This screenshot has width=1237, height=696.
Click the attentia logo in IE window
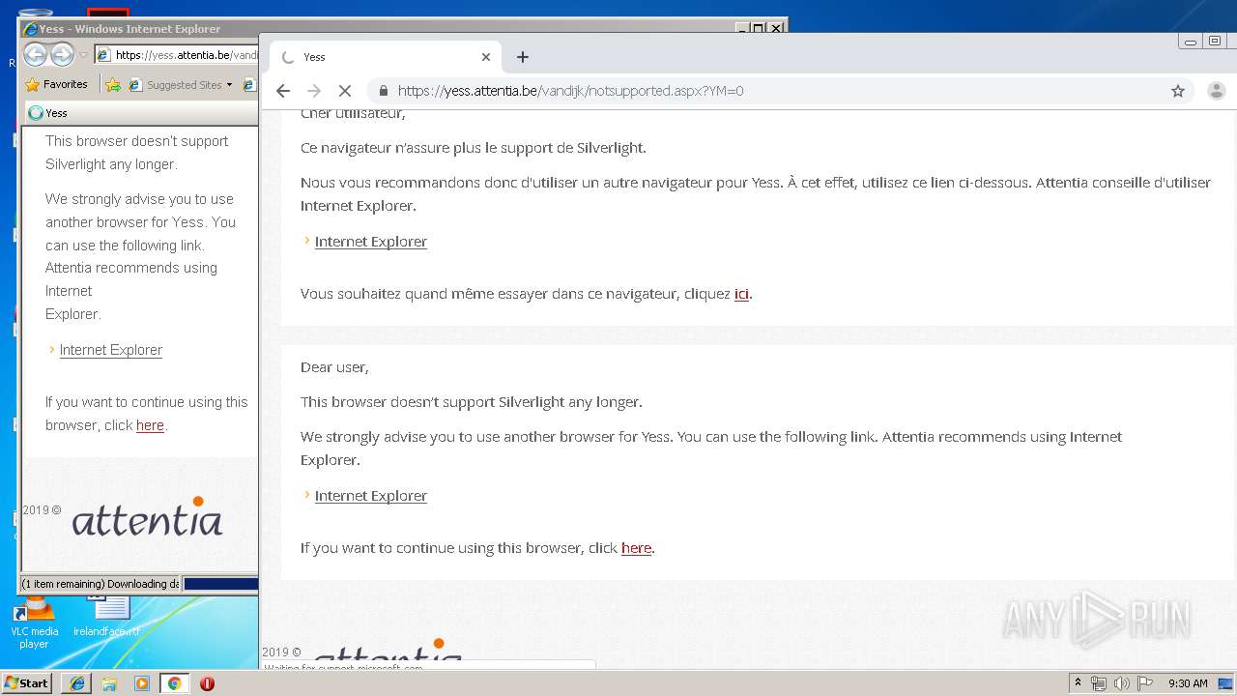[147, 517]
